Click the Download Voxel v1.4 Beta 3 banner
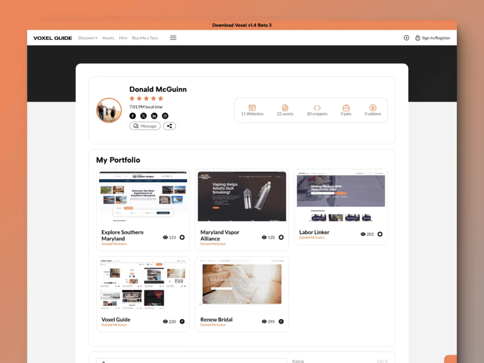The image size is (484, 363). (x=242, y=25)
